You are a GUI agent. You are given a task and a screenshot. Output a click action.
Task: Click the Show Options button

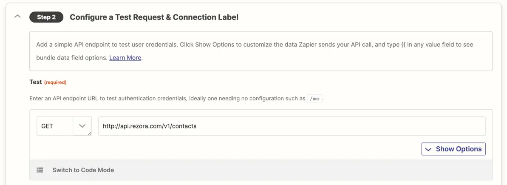[453, 149]
